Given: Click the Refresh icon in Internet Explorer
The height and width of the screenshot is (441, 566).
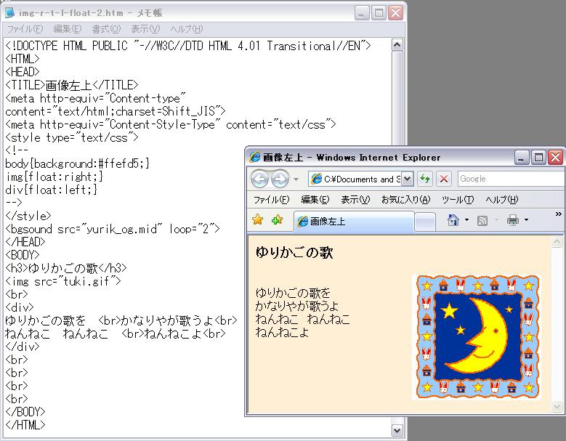Looking at the screenshot, I should 425,179.
